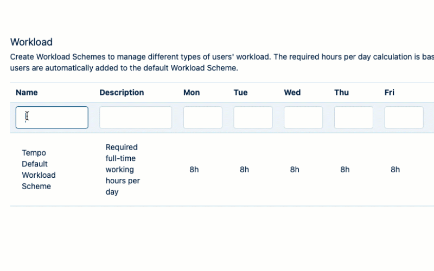Click the Fri hours input box
This screenshot has height=271, width=434.
404,118
